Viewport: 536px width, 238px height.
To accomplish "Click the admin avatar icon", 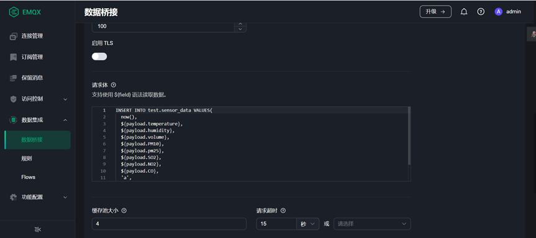I will pos(498,12).
